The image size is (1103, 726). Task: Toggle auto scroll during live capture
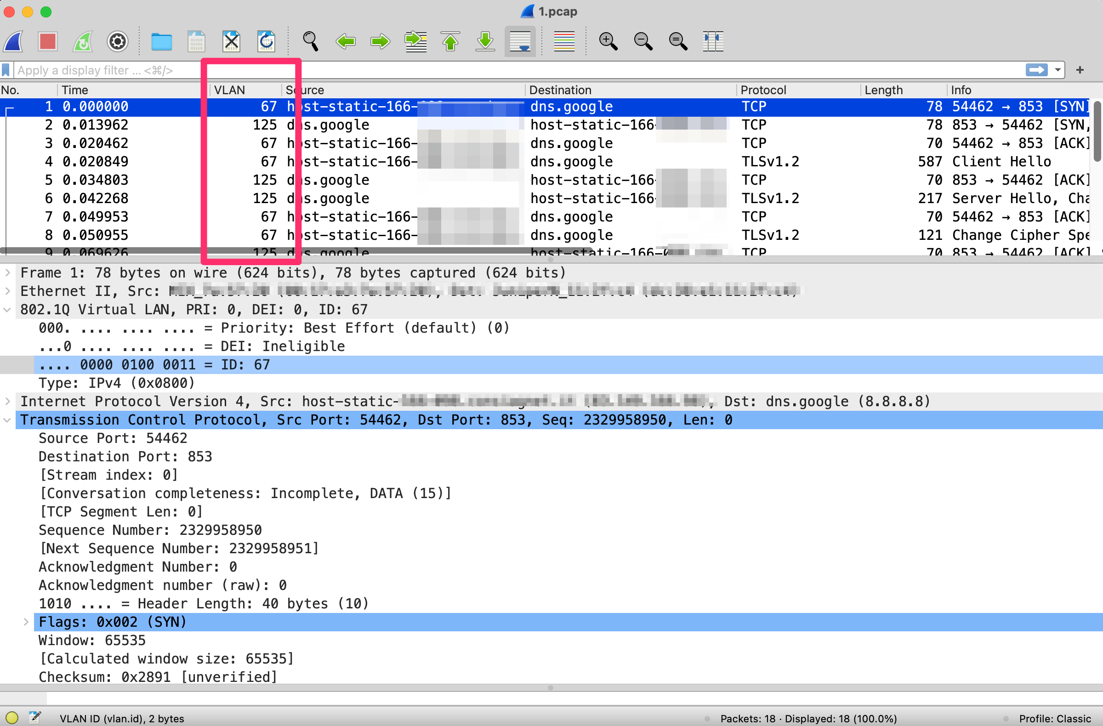pos(520,42)
